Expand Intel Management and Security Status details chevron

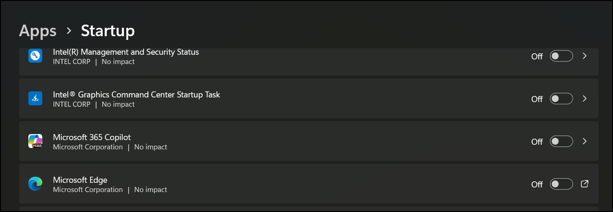point(585,56)
